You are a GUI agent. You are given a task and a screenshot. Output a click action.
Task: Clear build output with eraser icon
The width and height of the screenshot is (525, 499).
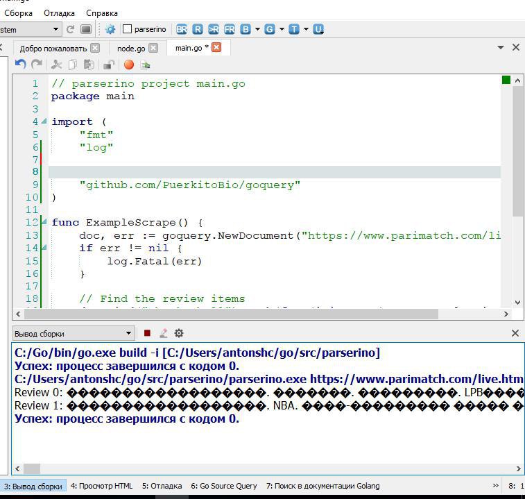pos(163,333)
